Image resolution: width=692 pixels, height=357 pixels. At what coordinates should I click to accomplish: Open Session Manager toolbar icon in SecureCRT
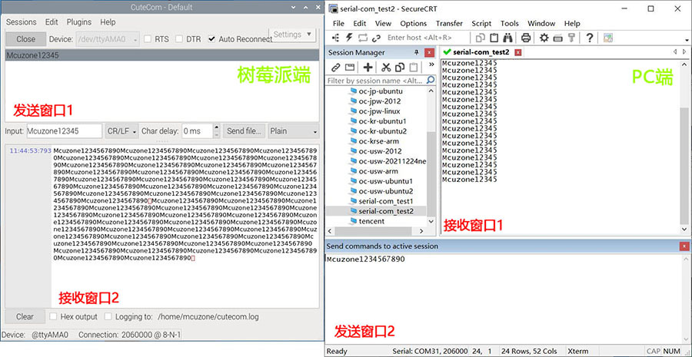[335, 38]
